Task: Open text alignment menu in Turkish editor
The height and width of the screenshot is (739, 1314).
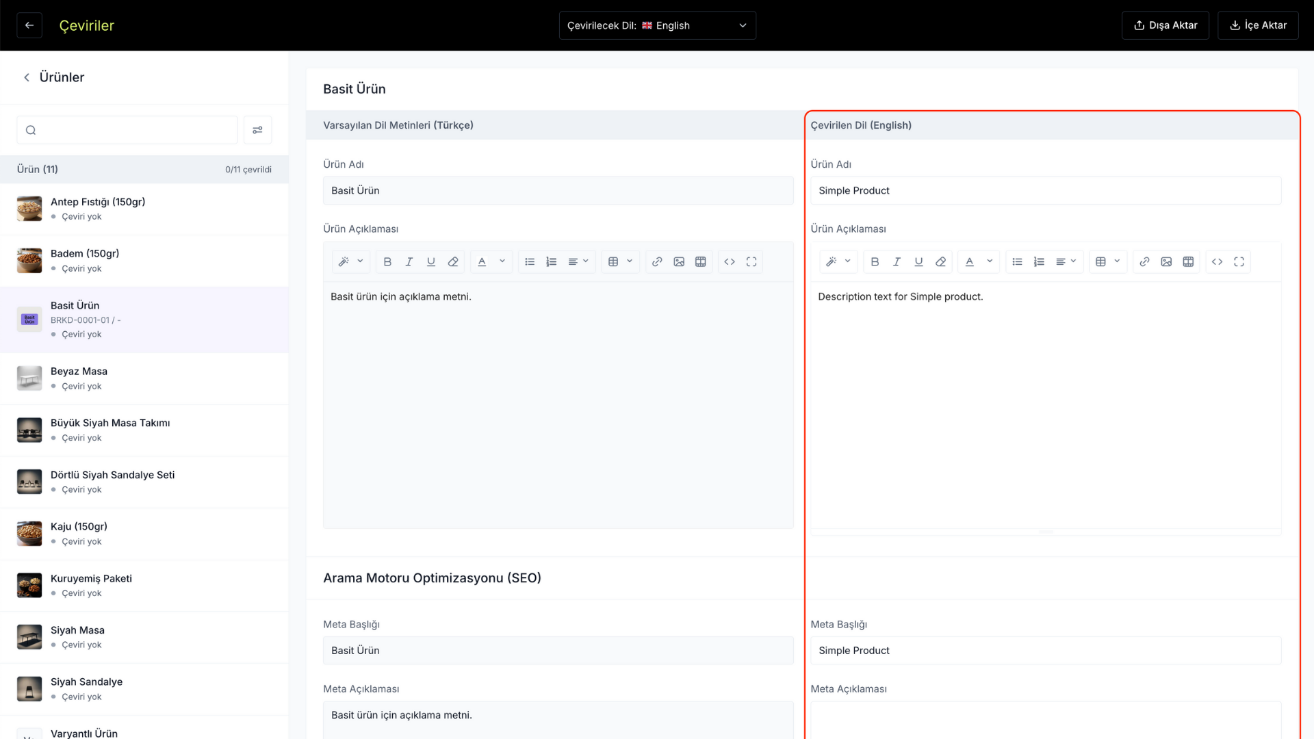Action: point(578,261)
